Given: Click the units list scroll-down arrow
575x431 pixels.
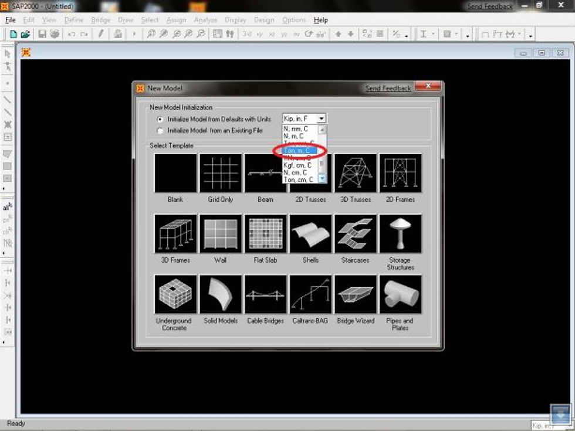Looking at the screenshot, I should pyautogui.click(x=322, y=178).
